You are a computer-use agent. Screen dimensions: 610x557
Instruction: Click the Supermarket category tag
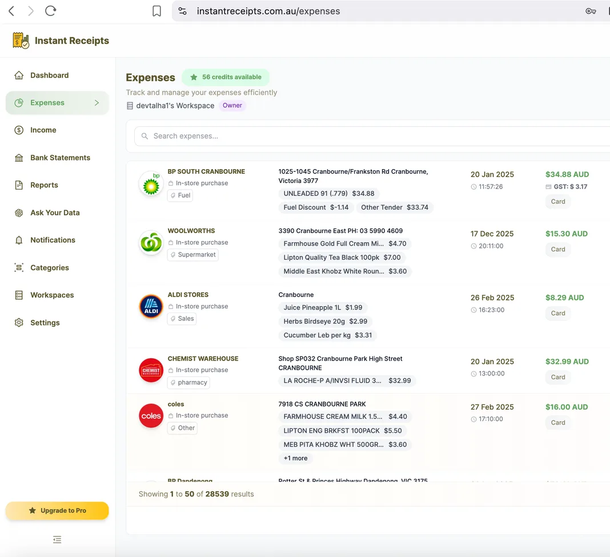[x=193, y=255]
